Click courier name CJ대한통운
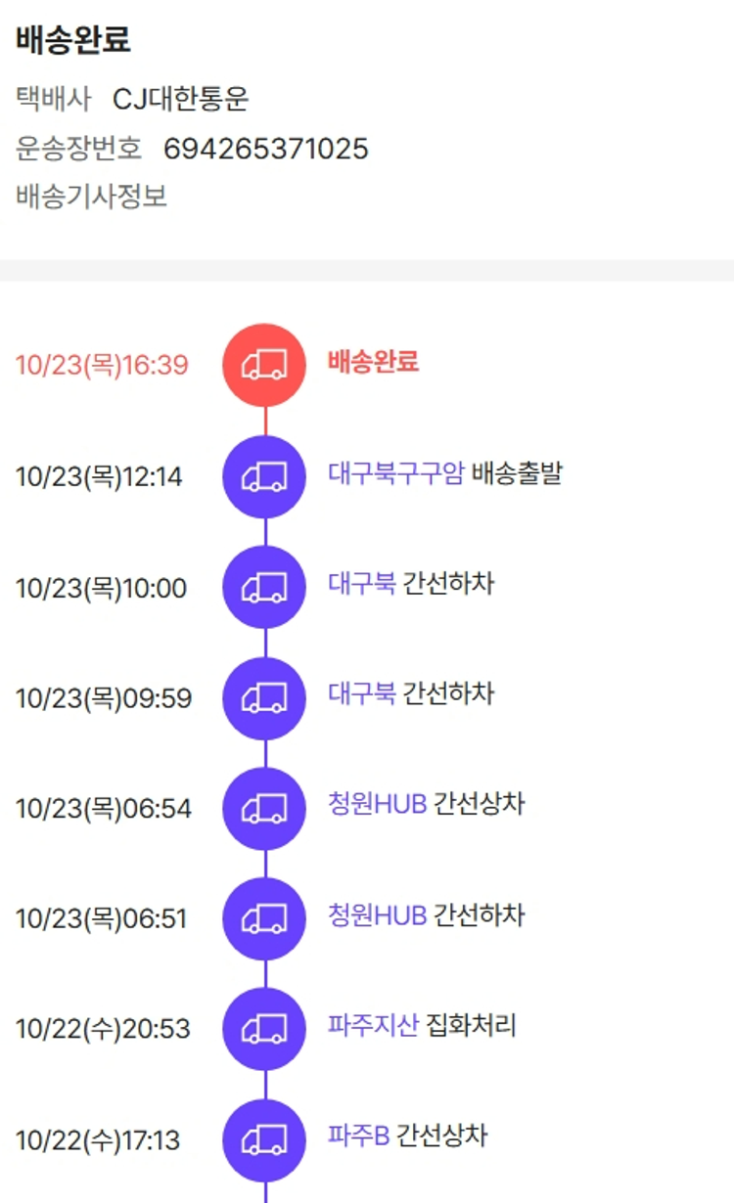Image resolution: width=734 pixels, height=1203 pixels. (x=181, y=99)
